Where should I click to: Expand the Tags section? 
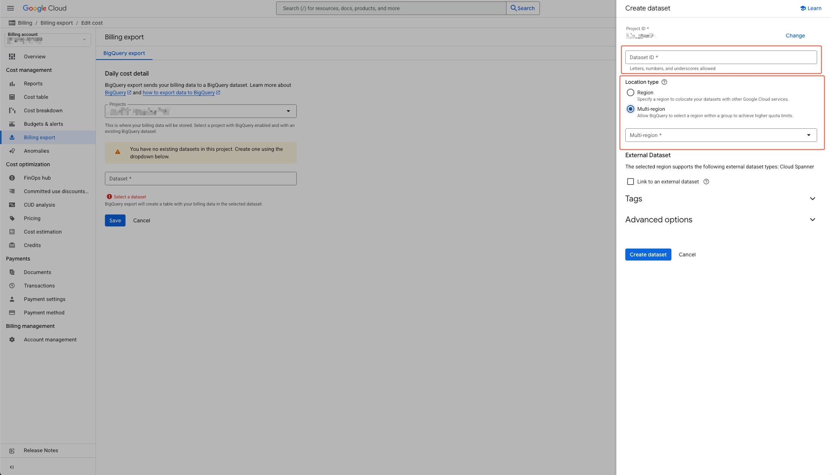coord(721,199)
